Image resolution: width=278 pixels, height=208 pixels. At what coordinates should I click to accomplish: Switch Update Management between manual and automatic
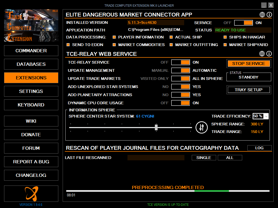pos(180,70)
